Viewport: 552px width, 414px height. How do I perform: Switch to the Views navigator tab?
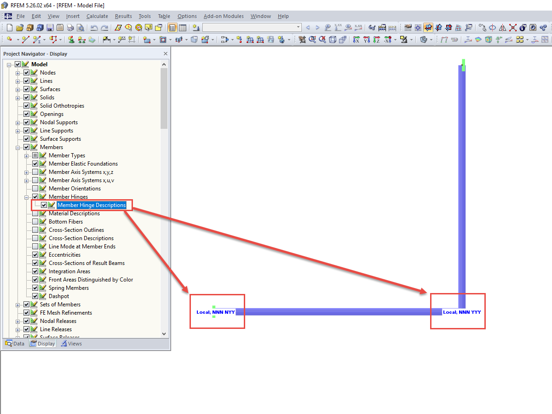point(71,344)
